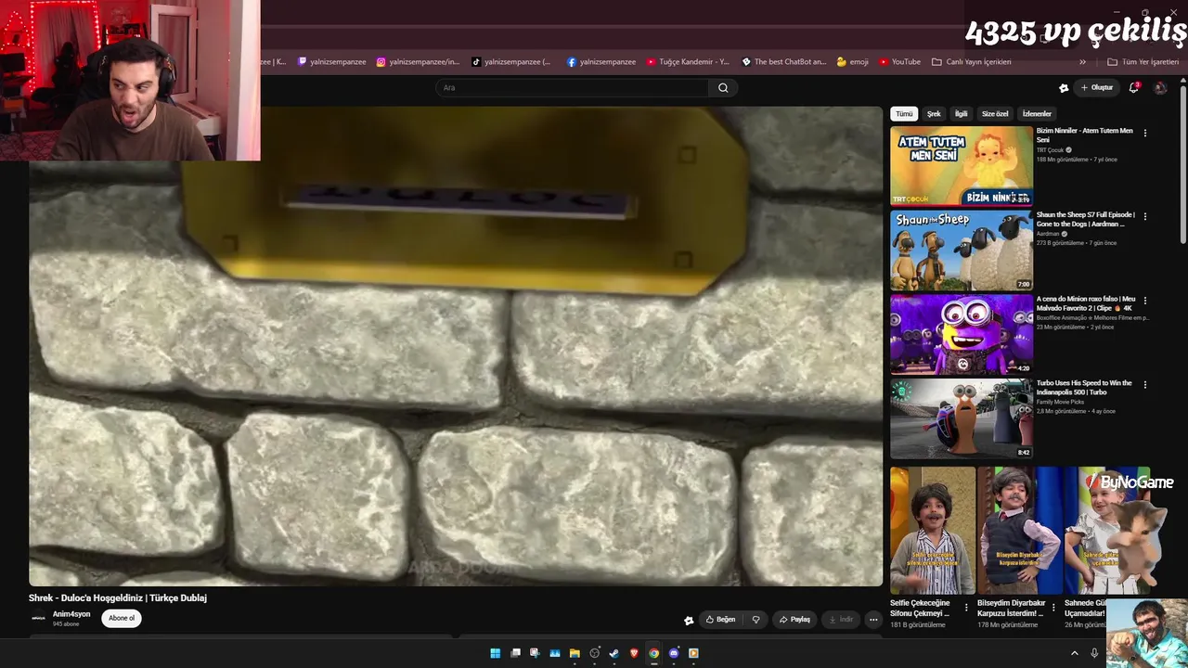Open options for Turbo video
The height and width of the screenshot is (668, 1188).
pyautogui.click(x=1144, y=384)
